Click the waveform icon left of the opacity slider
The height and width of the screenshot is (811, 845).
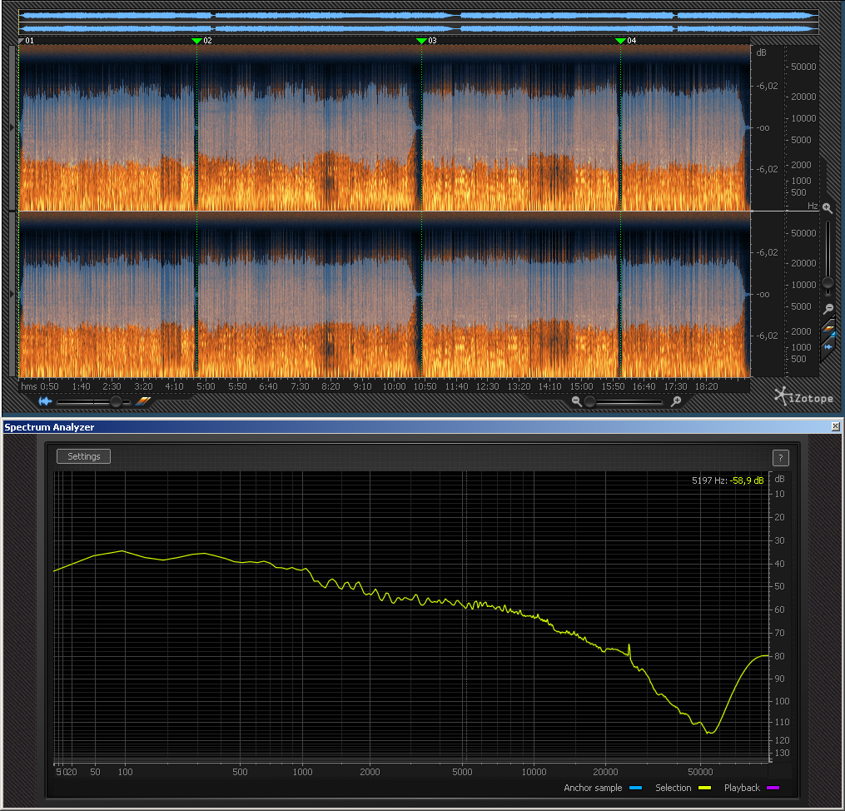(45, 401)
